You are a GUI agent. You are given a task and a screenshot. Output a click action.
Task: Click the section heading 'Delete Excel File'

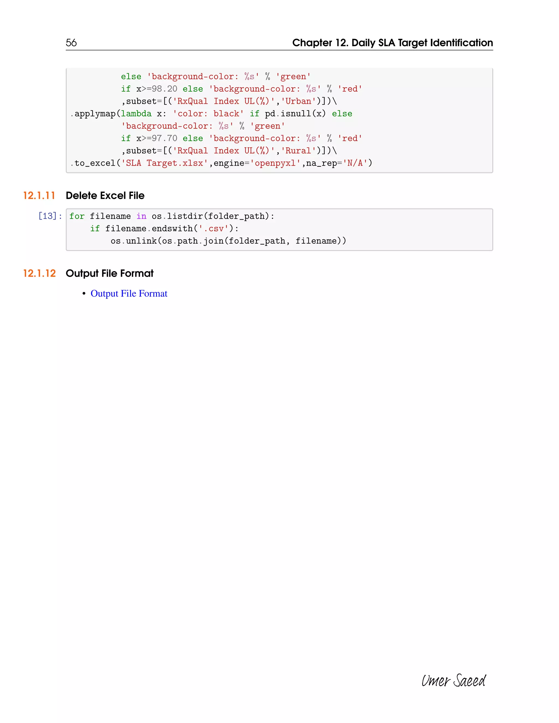pyautogui.click(x=105, y=196)
